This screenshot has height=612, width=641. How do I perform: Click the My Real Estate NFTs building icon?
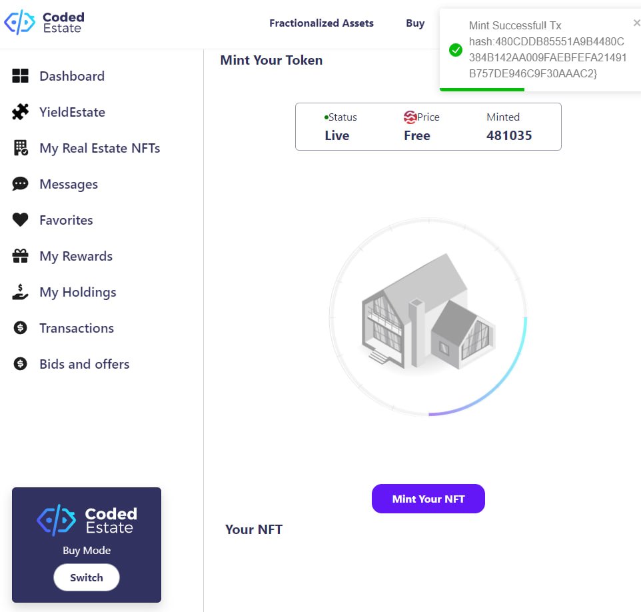[x=21, y=148]
